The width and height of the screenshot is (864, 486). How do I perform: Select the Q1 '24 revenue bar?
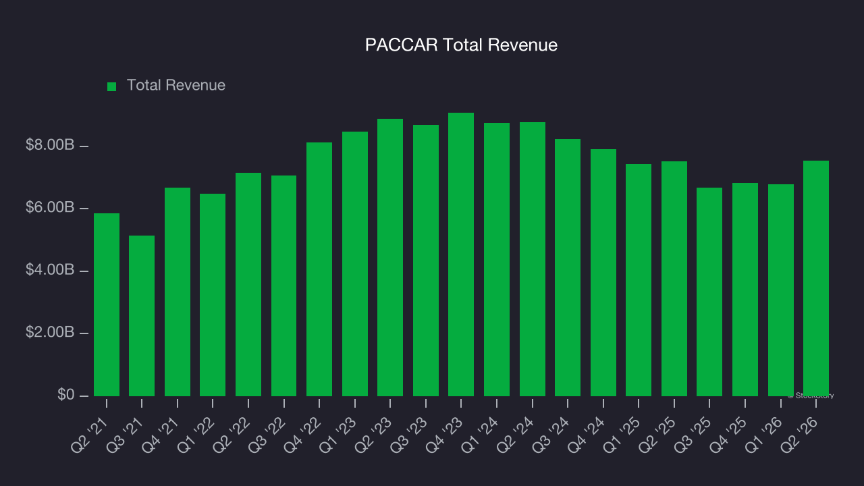497,259
